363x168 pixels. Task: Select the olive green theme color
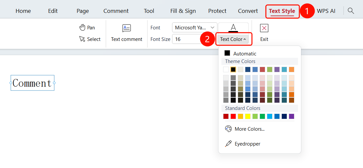tap(270, 69)
